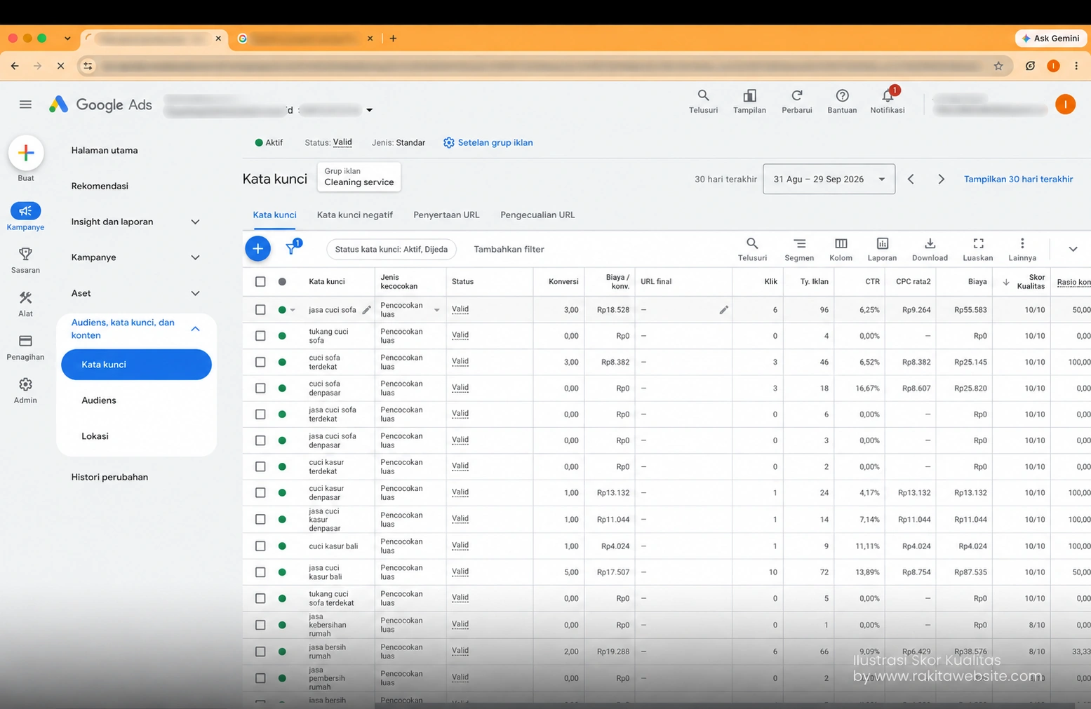1091x709 pixels.
Task: Collapse the table toolbar chevron
Action: [1073, 249]
